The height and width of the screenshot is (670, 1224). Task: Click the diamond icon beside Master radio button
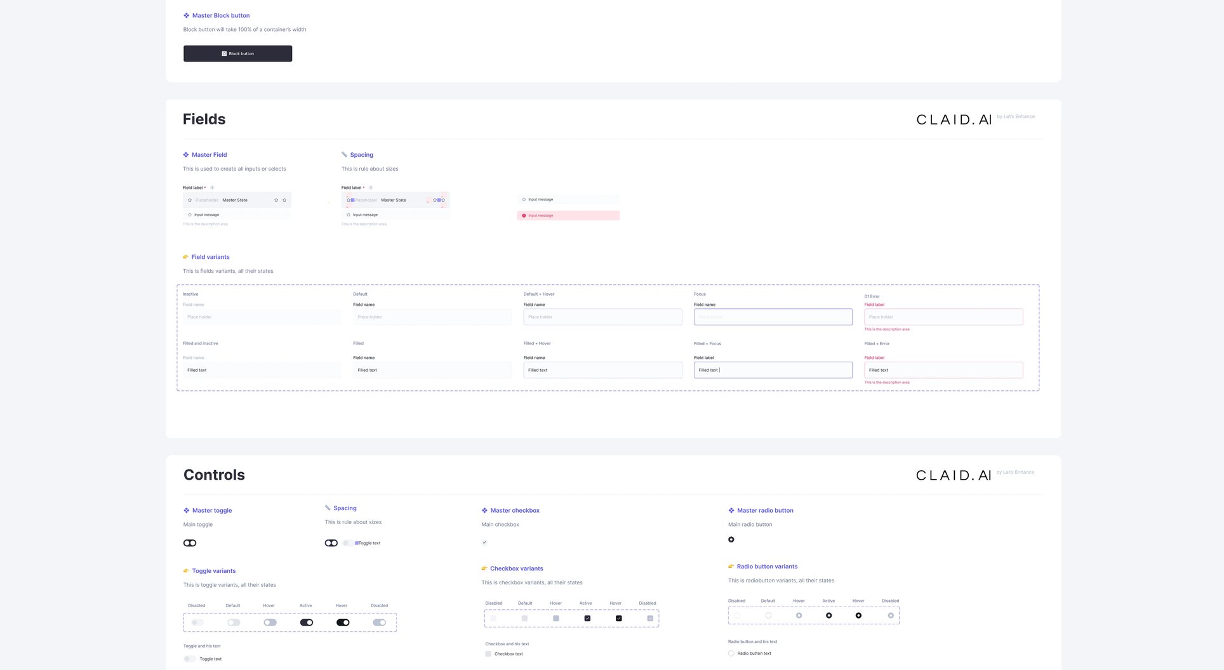[x=731, y=510]
